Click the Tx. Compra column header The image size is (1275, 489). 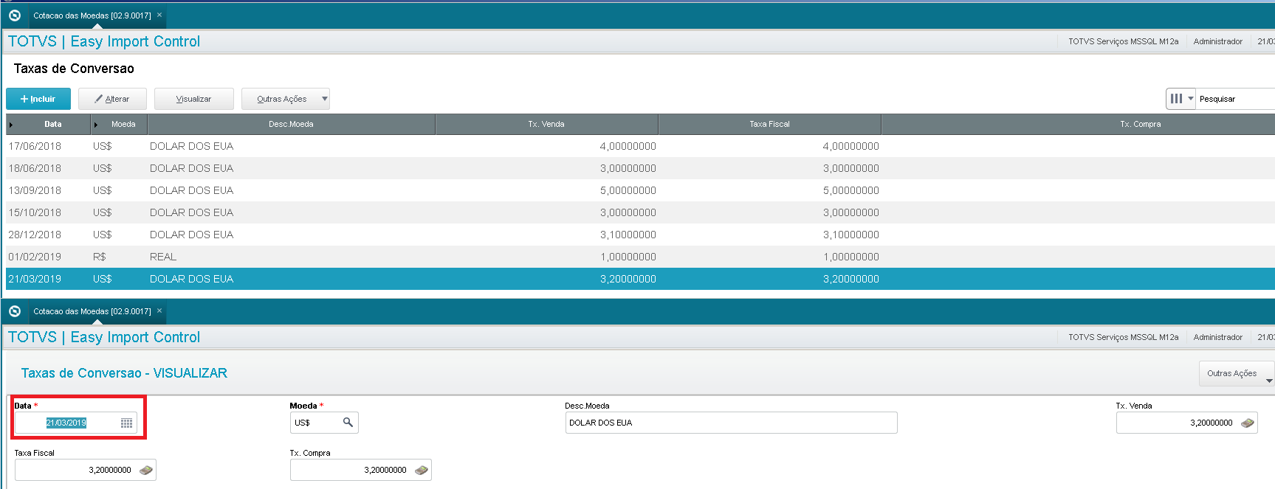[1078, 124]
